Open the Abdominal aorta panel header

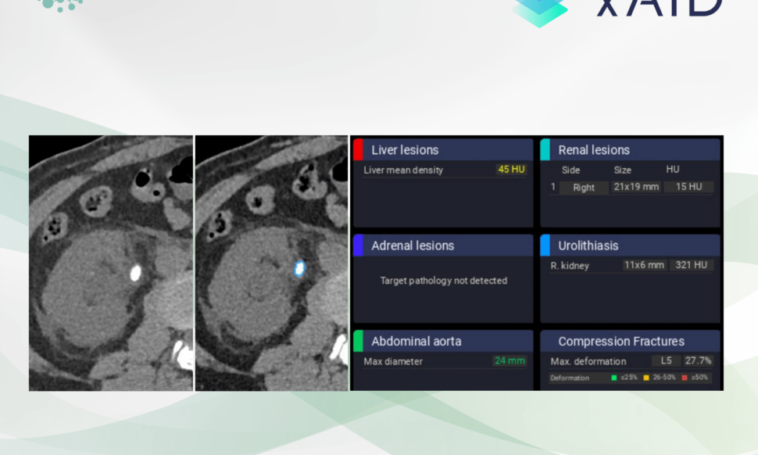[x=443, y=341]
